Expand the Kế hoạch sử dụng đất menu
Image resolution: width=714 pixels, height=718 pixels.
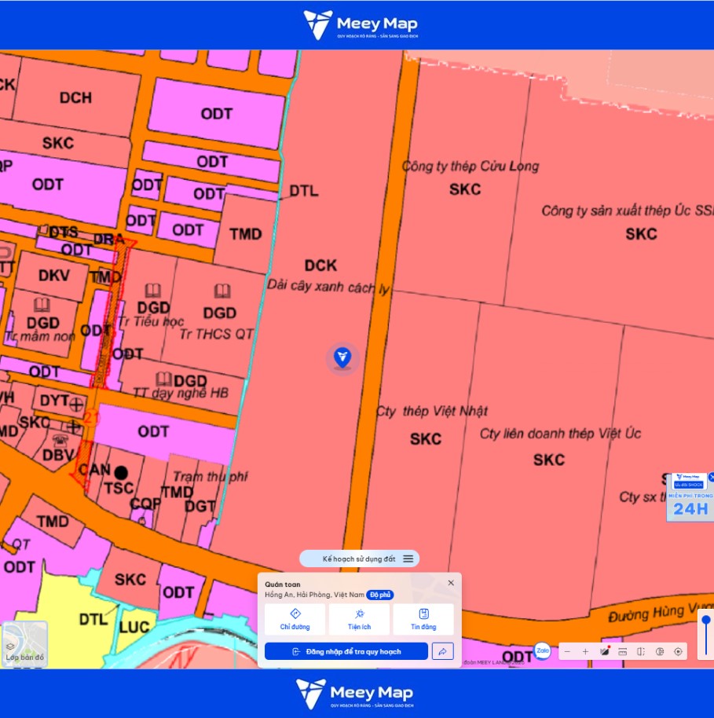click(x=359, y=559)
